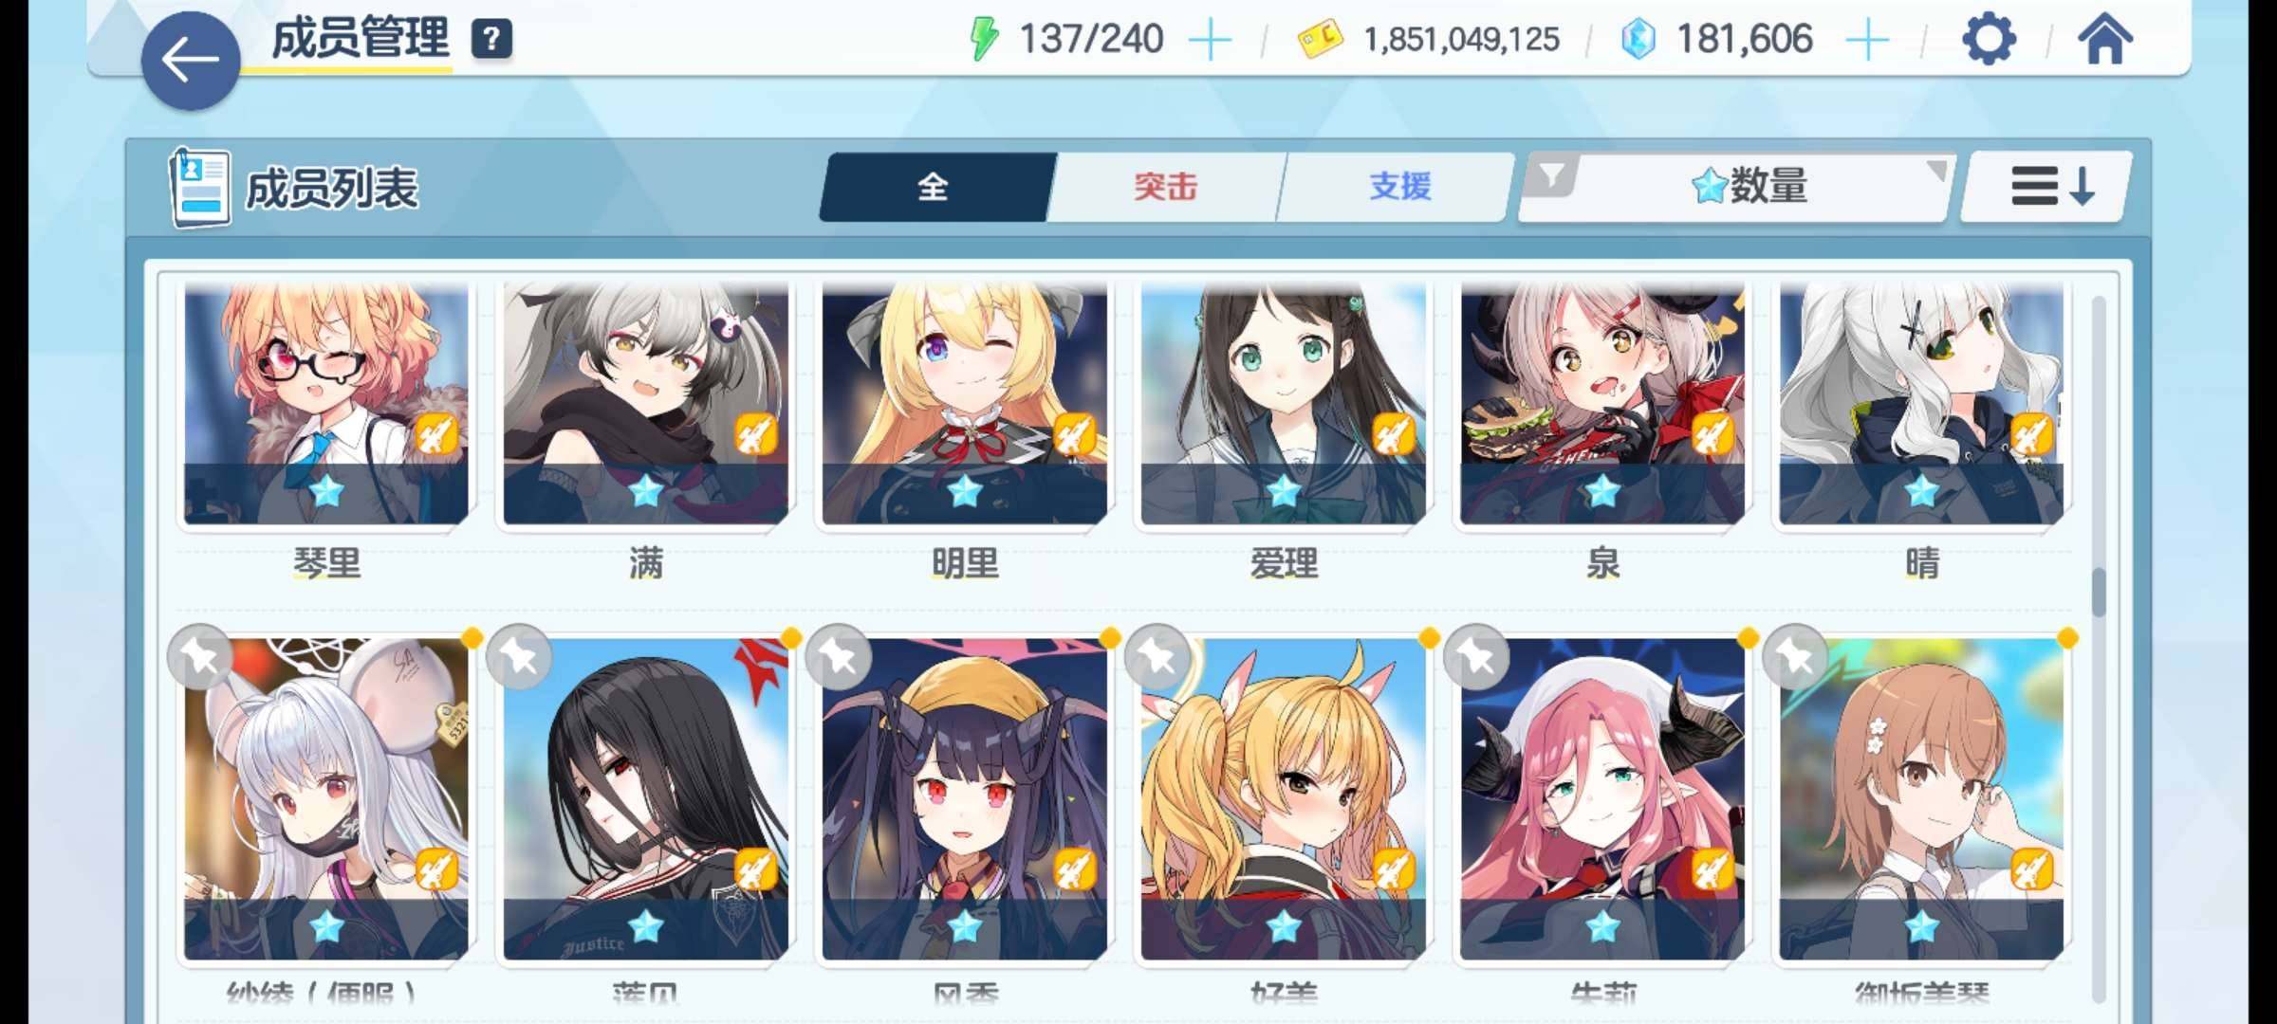Toggle the pin on the 纱绫 card
2277x1024 pixels.
coord(200,656)
